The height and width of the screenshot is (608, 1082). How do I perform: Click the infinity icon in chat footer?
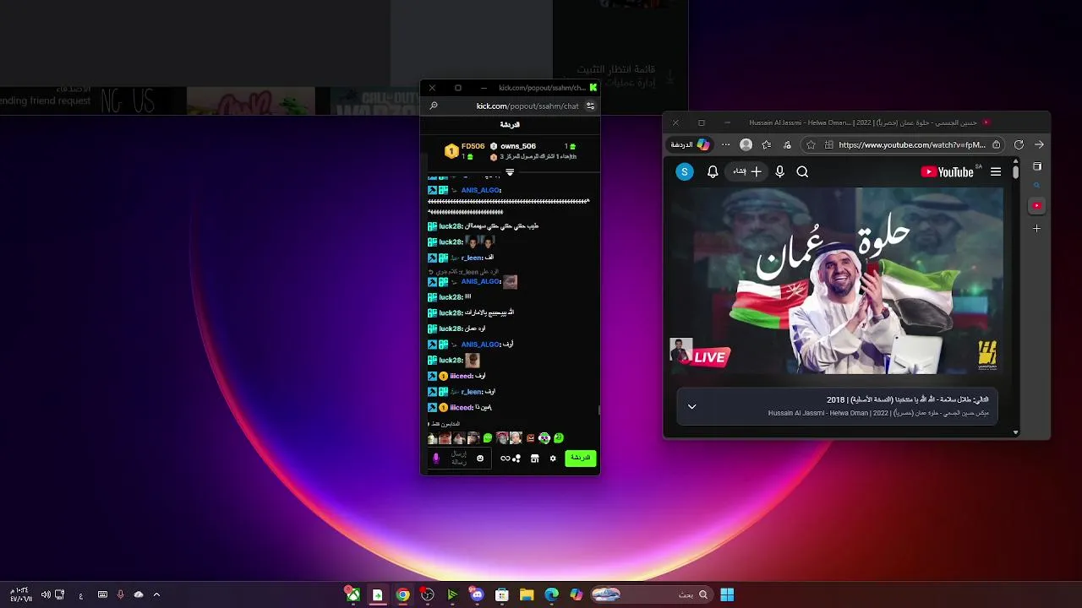pos(505,459)
